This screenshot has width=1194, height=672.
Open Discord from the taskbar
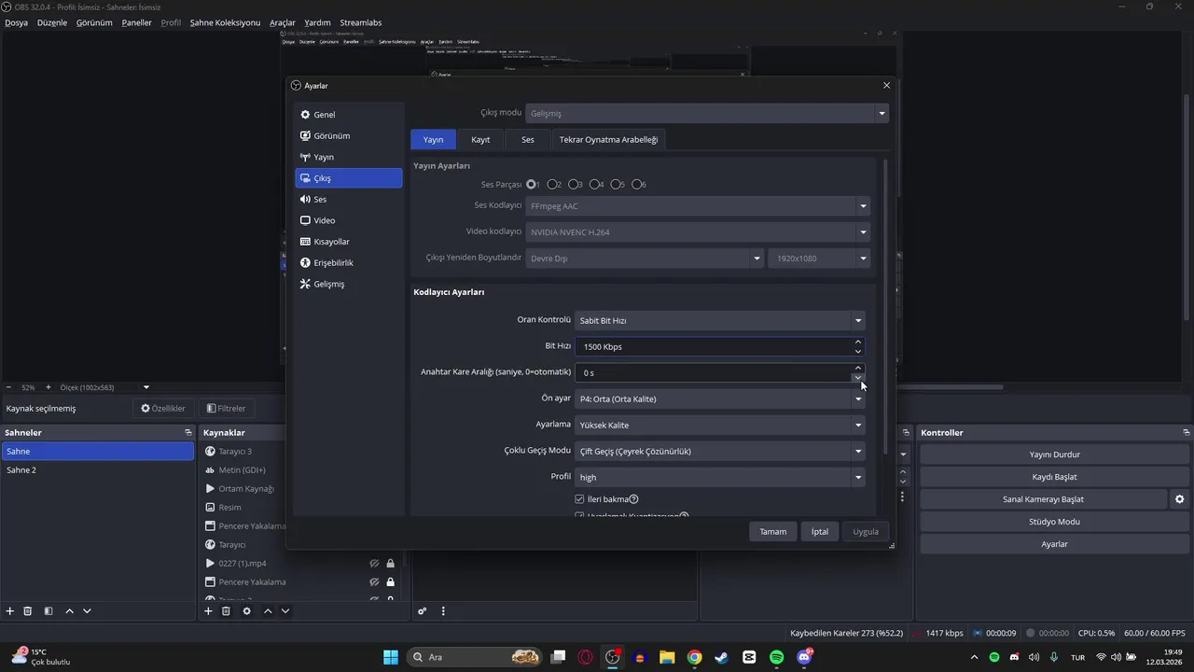804,657
